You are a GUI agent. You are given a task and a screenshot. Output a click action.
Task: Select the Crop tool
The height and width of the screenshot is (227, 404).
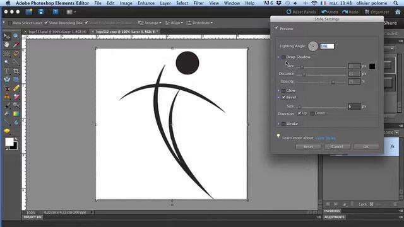click(x=16, y=71)
